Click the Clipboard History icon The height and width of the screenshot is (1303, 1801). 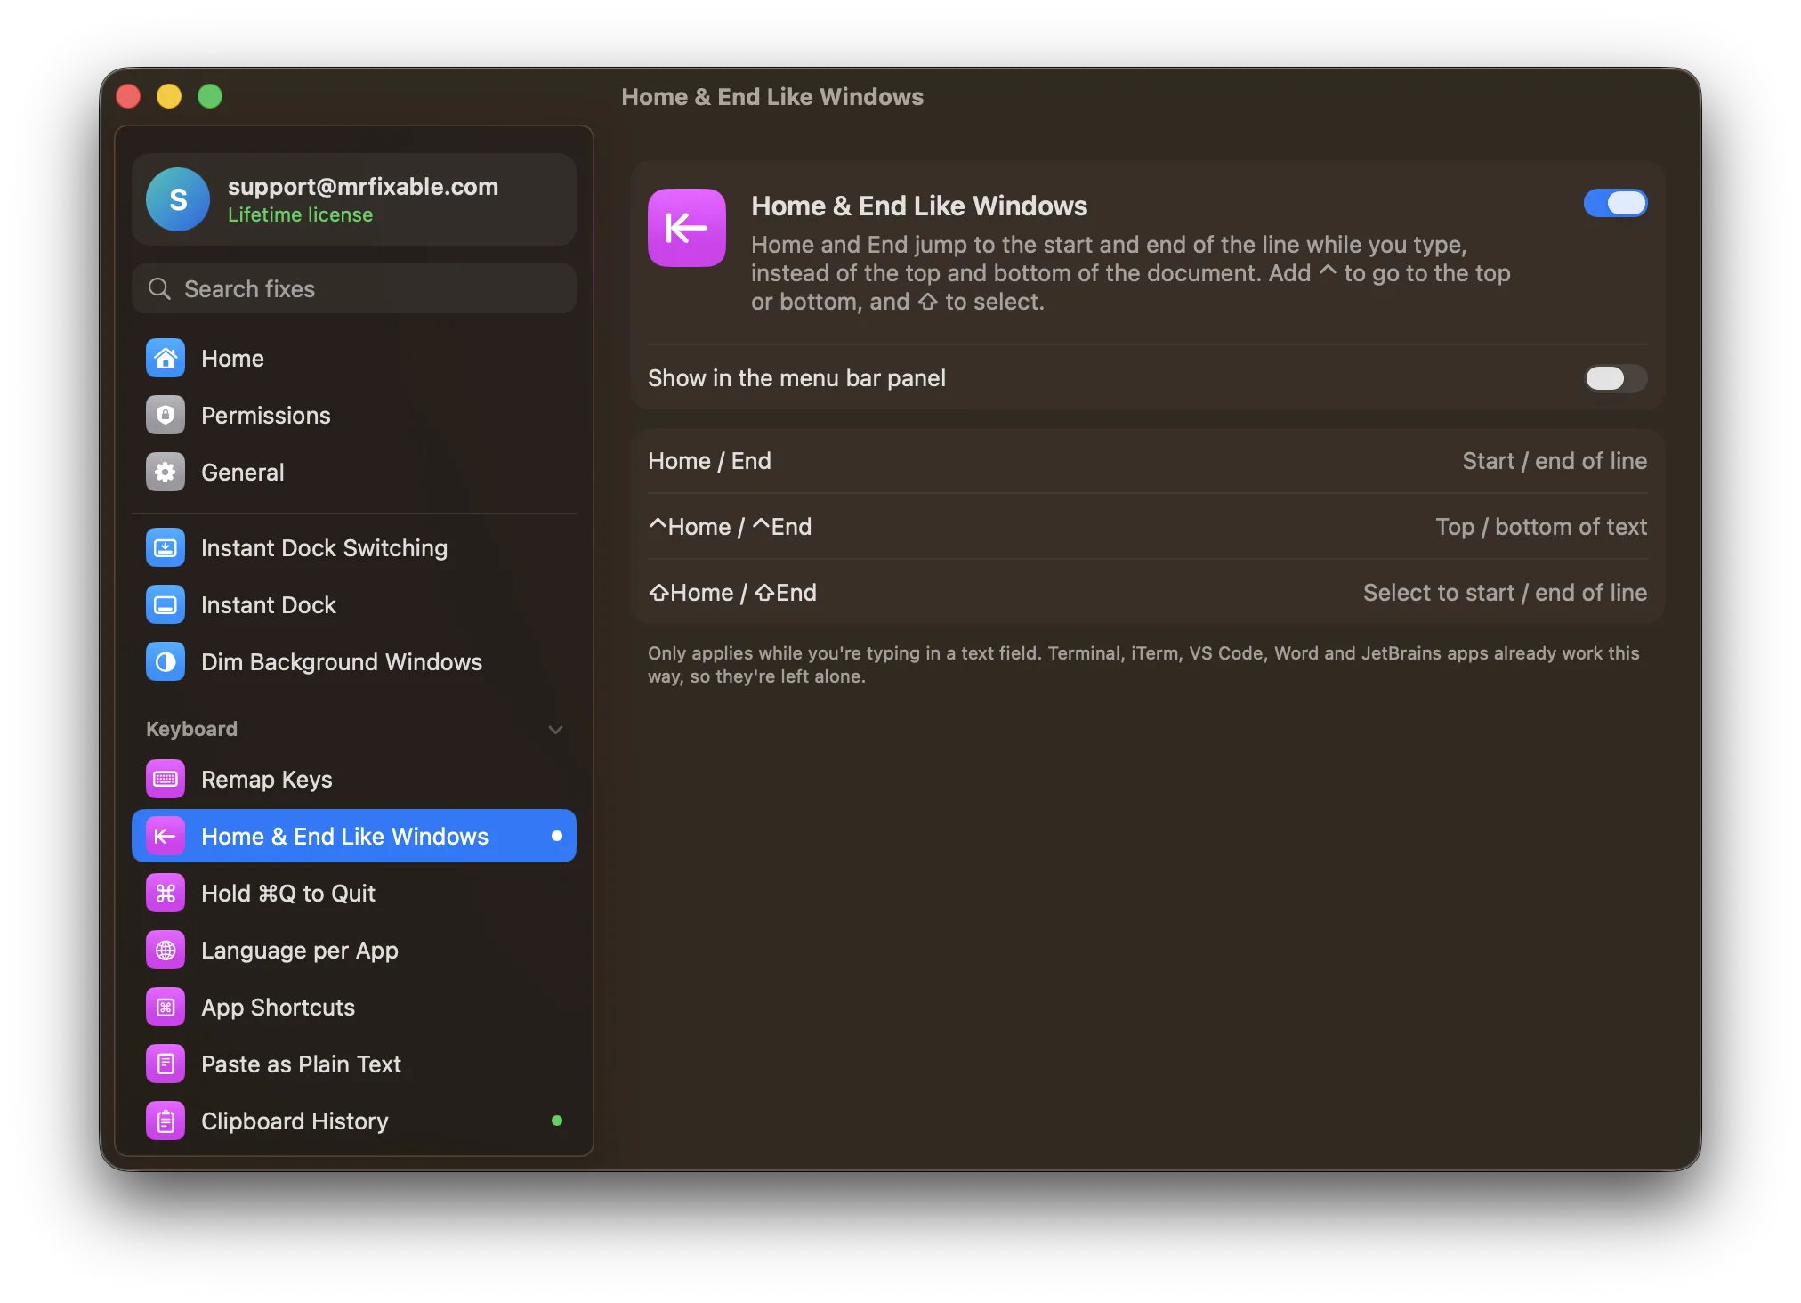pos(166,1121)
